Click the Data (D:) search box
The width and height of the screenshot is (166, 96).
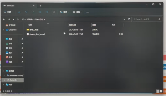point(147,19)
